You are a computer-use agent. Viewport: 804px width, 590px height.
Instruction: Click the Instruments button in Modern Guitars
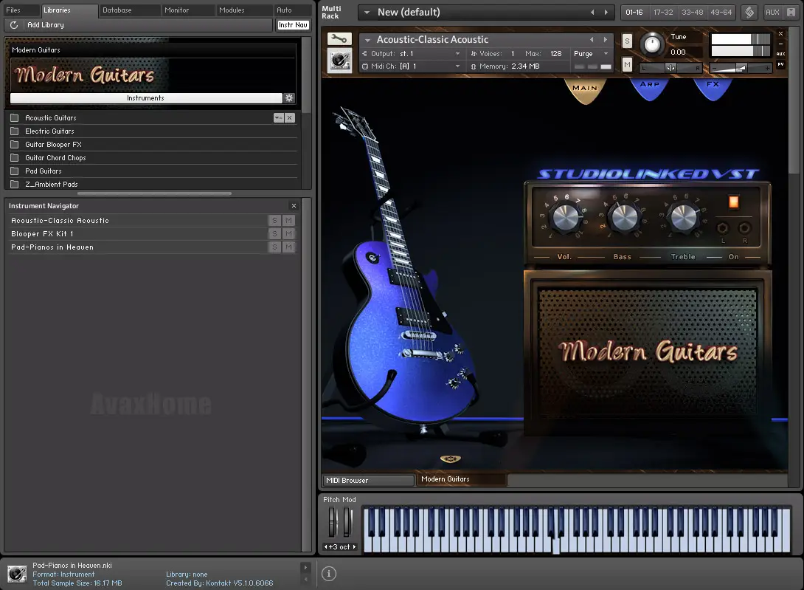click(x=145, y=98)
